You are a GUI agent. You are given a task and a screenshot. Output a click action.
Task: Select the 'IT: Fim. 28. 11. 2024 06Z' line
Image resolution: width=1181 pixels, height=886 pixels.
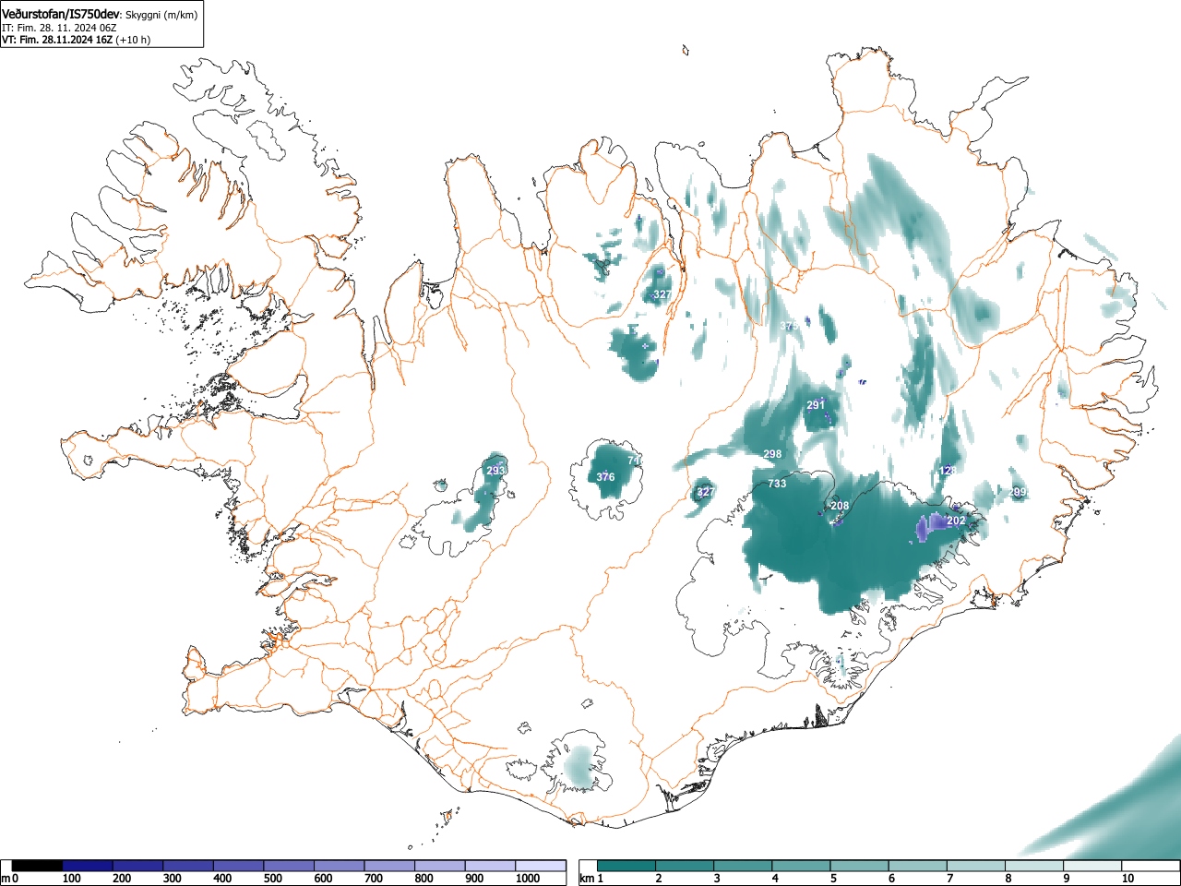[59, 28]
